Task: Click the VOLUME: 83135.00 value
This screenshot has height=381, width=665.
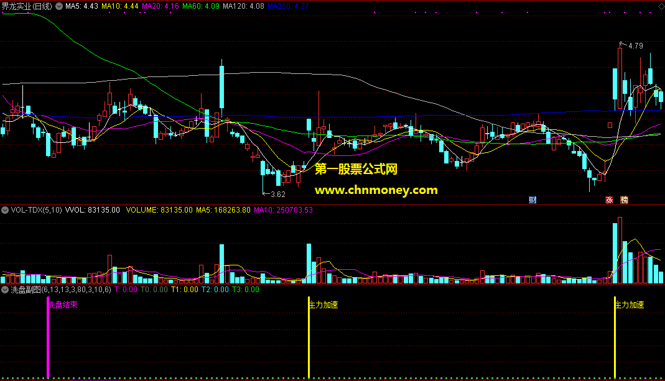Action: [159, 210]
